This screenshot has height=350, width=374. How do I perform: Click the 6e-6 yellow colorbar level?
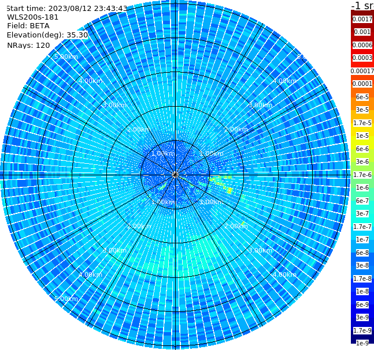click(362, 149)
